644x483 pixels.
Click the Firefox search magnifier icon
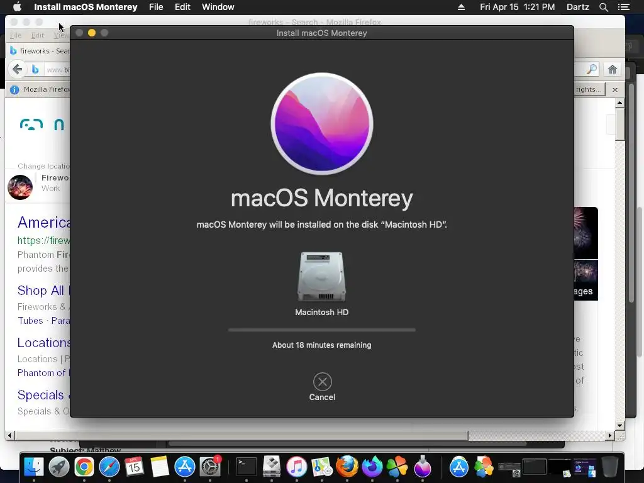pos(591,69)
